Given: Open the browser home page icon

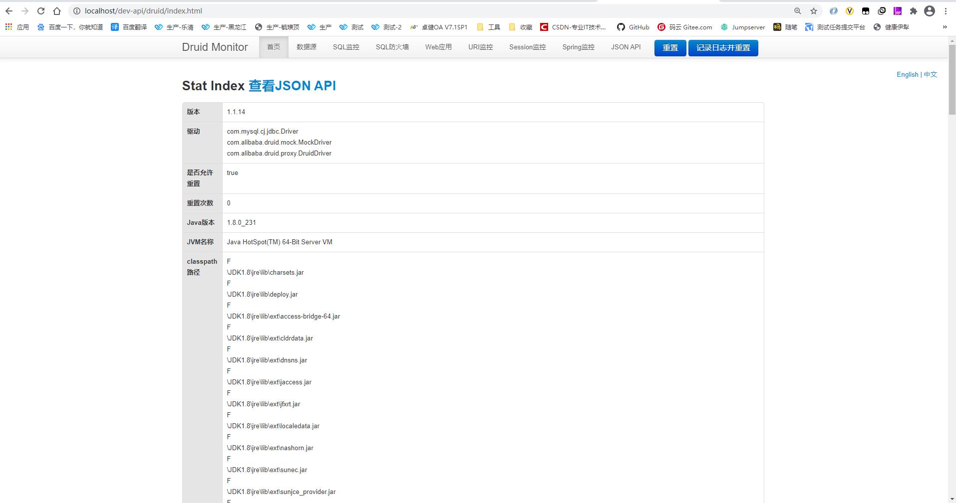Looking at the screenshot, I should [57, 11].
